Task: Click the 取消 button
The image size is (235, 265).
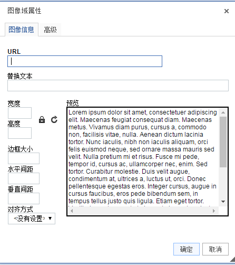Action: click(216, 249)
